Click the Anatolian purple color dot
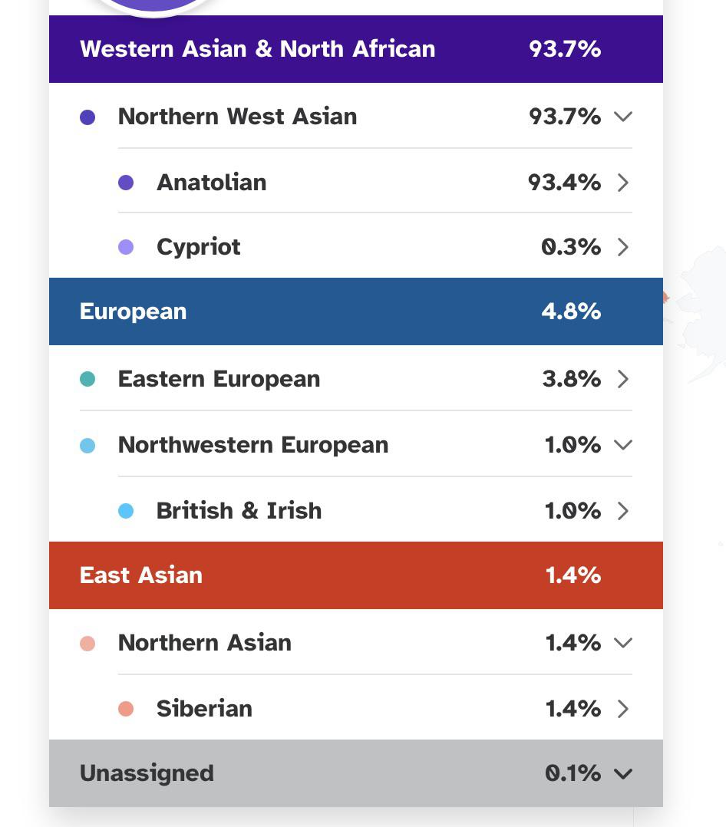Image resolution: width=726 pixels, height=827 pixels. click(126, 183)
